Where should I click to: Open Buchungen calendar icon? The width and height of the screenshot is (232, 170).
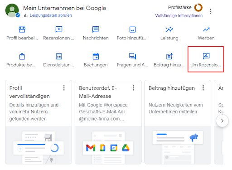point(96,56)
